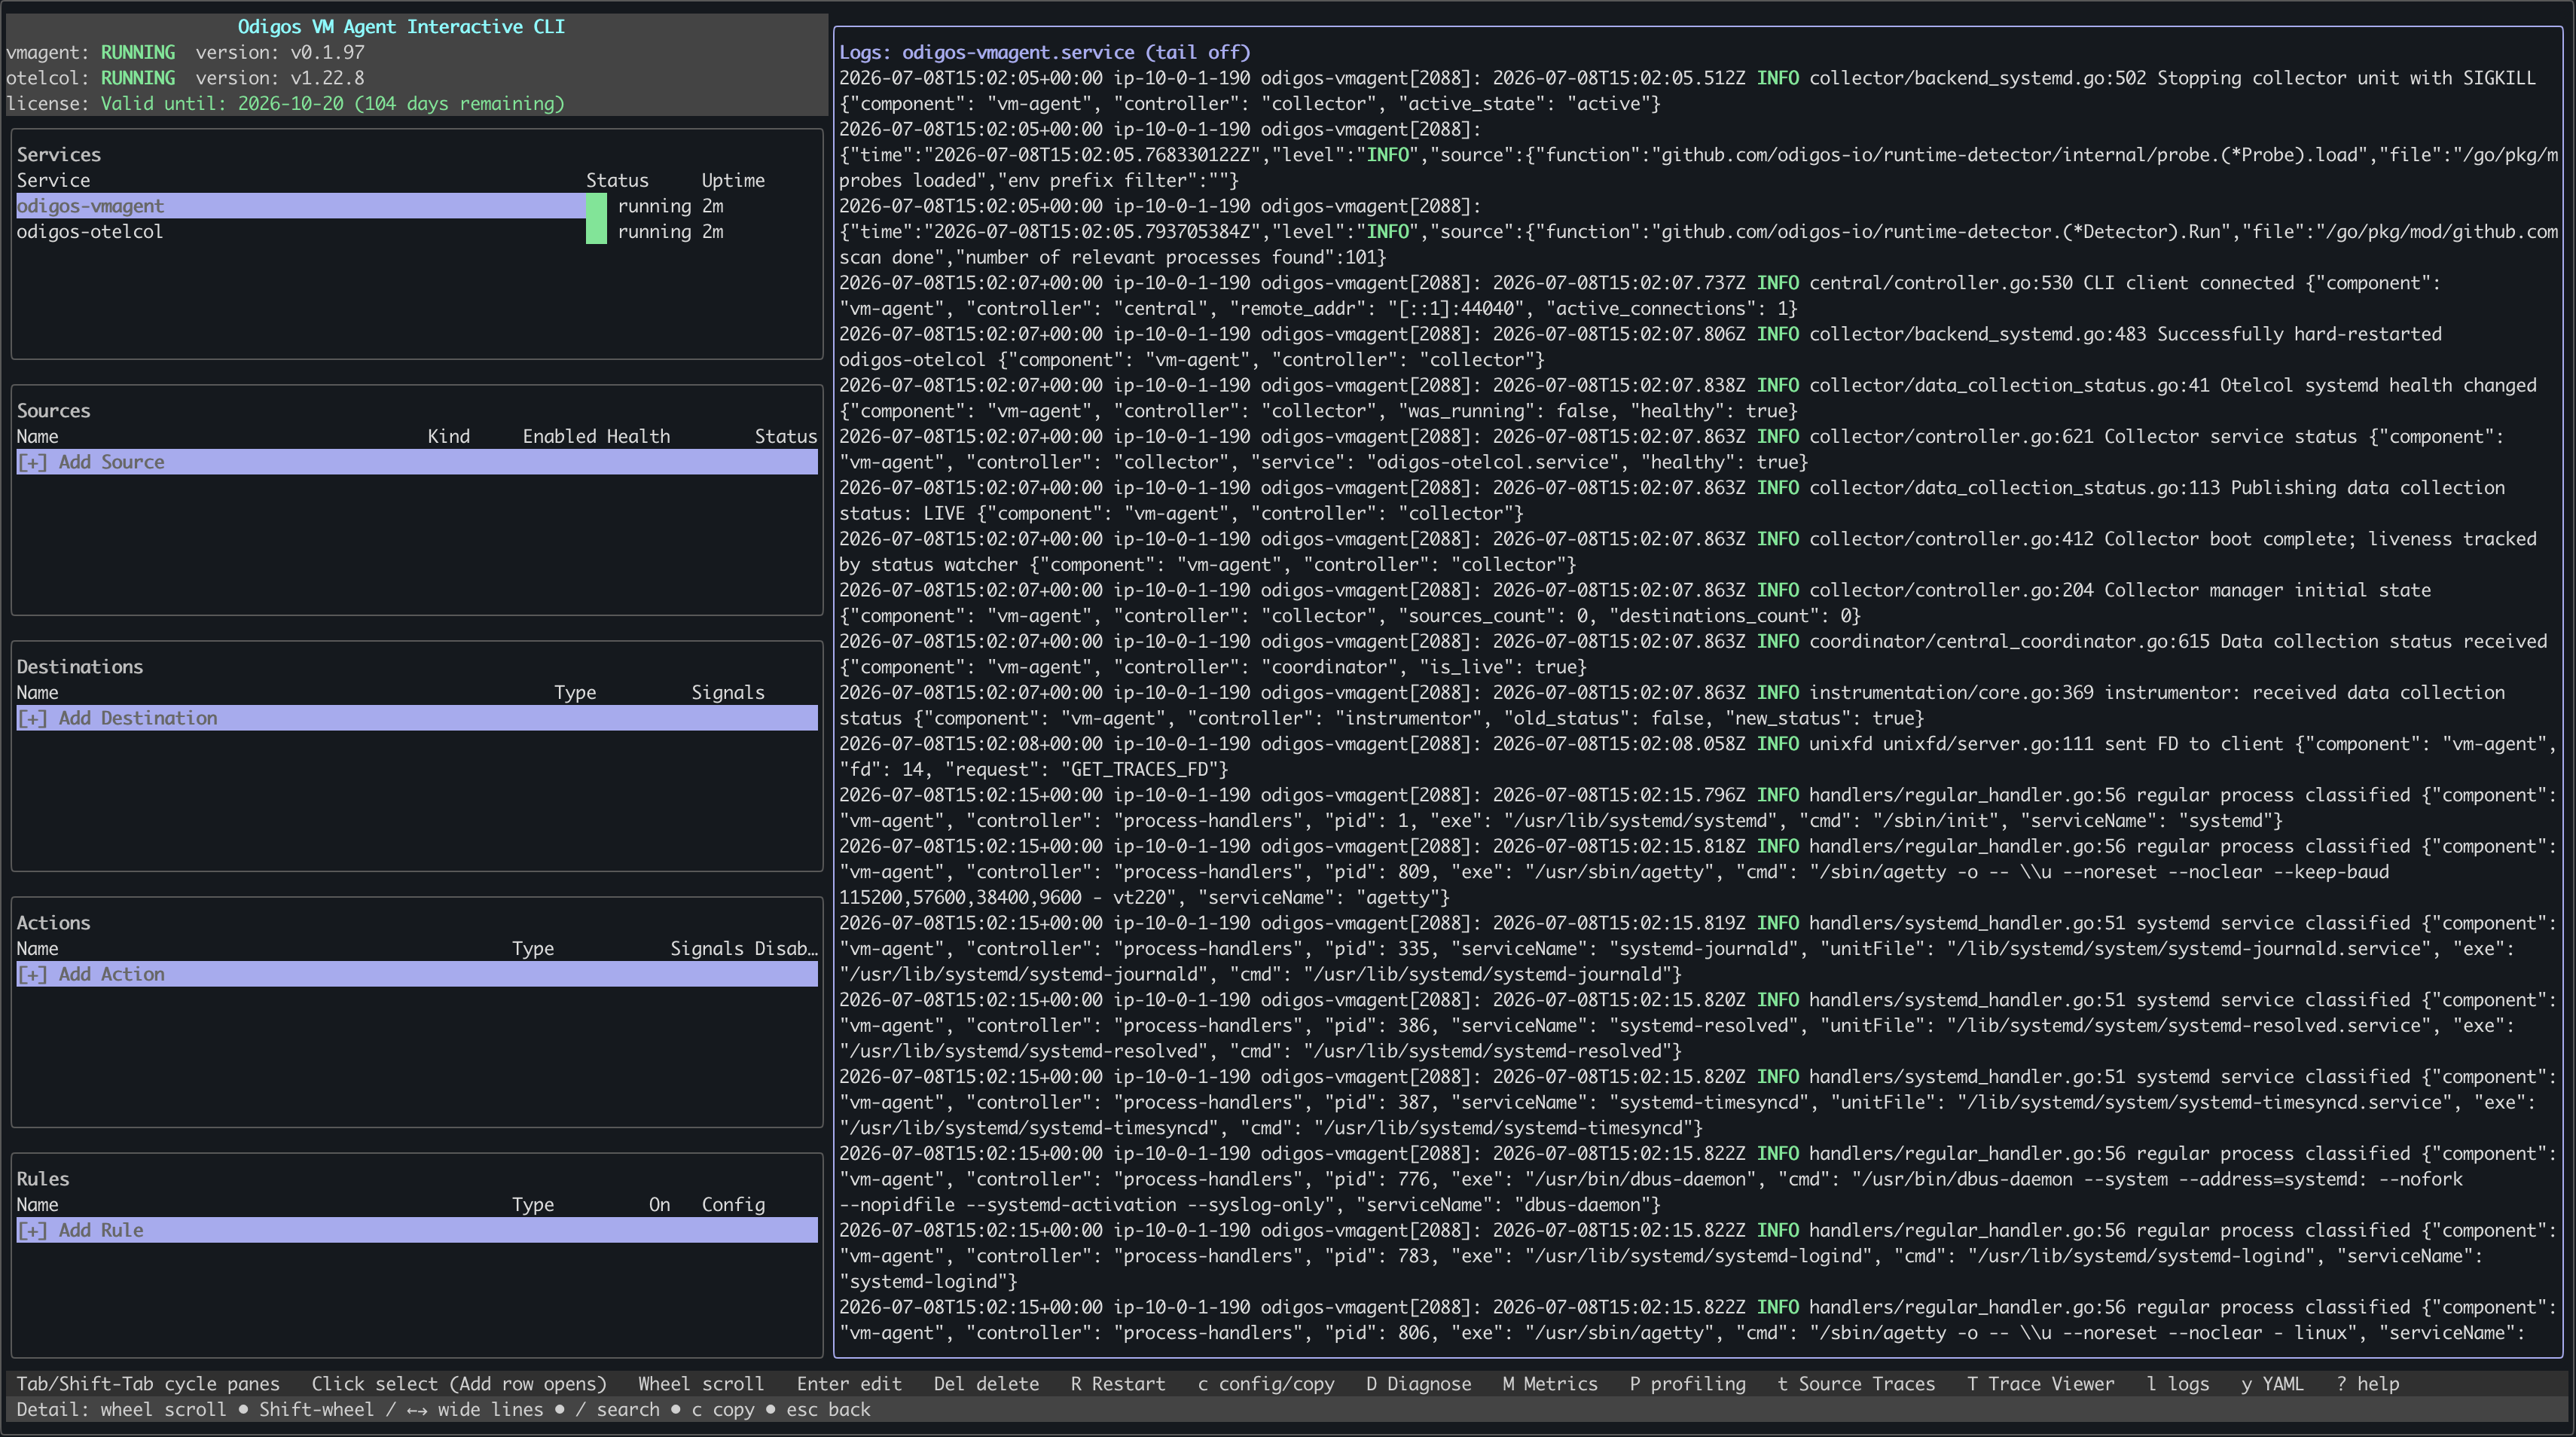
Task: Click the Services panel title
Action: (58, 155)
